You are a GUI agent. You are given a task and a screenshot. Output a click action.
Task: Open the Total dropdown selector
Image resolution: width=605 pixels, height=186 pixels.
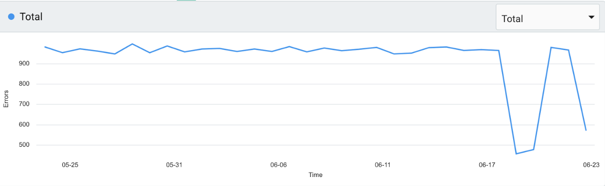[548, 18]
